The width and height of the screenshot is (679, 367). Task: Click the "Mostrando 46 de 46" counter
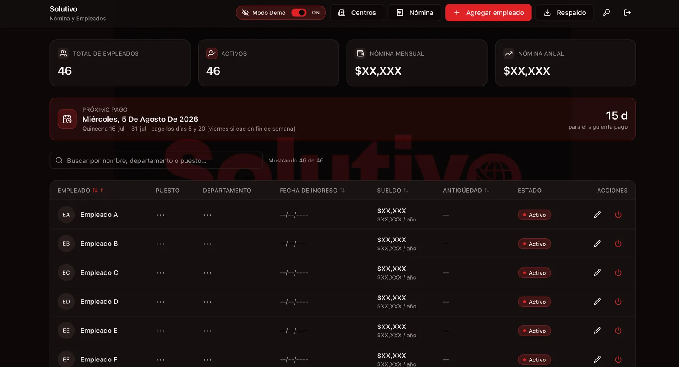point(296,160)
